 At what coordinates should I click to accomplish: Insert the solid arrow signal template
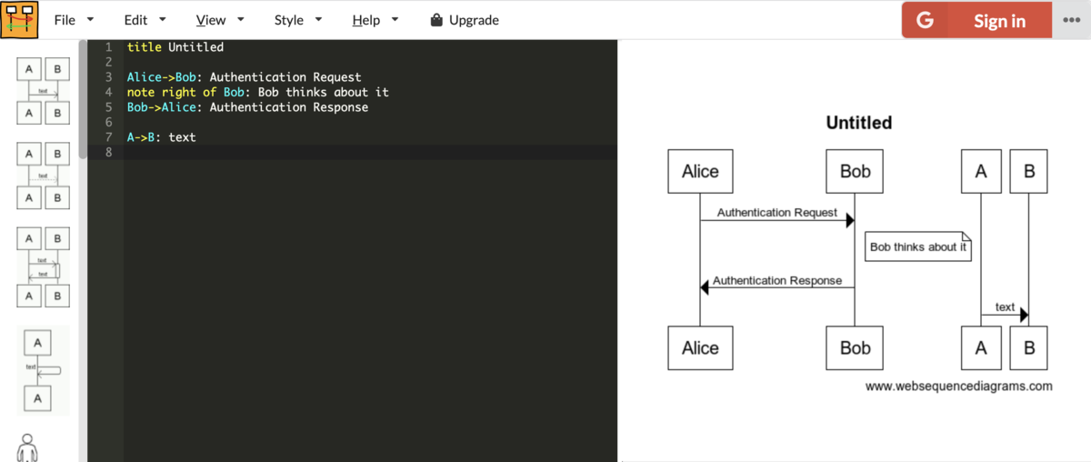tap(43, 91)
